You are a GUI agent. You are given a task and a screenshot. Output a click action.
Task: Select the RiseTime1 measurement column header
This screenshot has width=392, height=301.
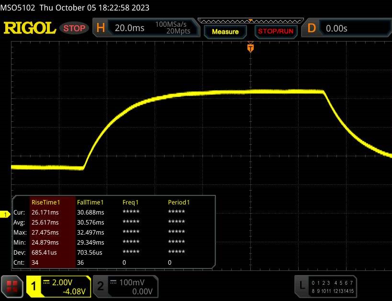click(46, 202)
